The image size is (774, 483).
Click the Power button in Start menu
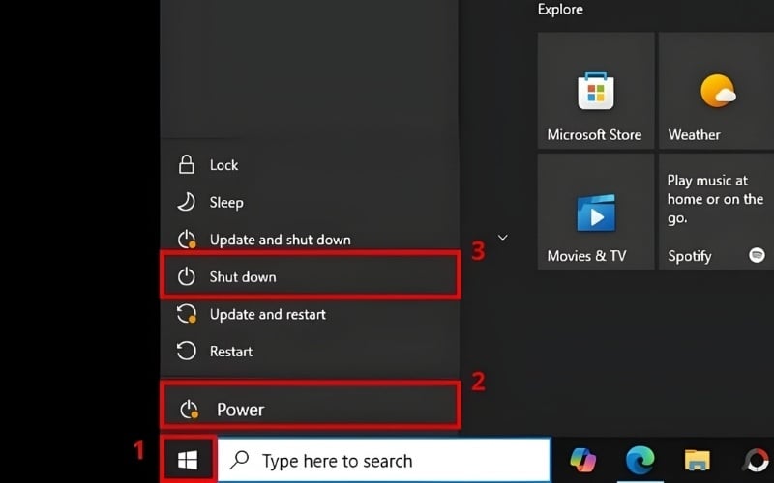240,410
